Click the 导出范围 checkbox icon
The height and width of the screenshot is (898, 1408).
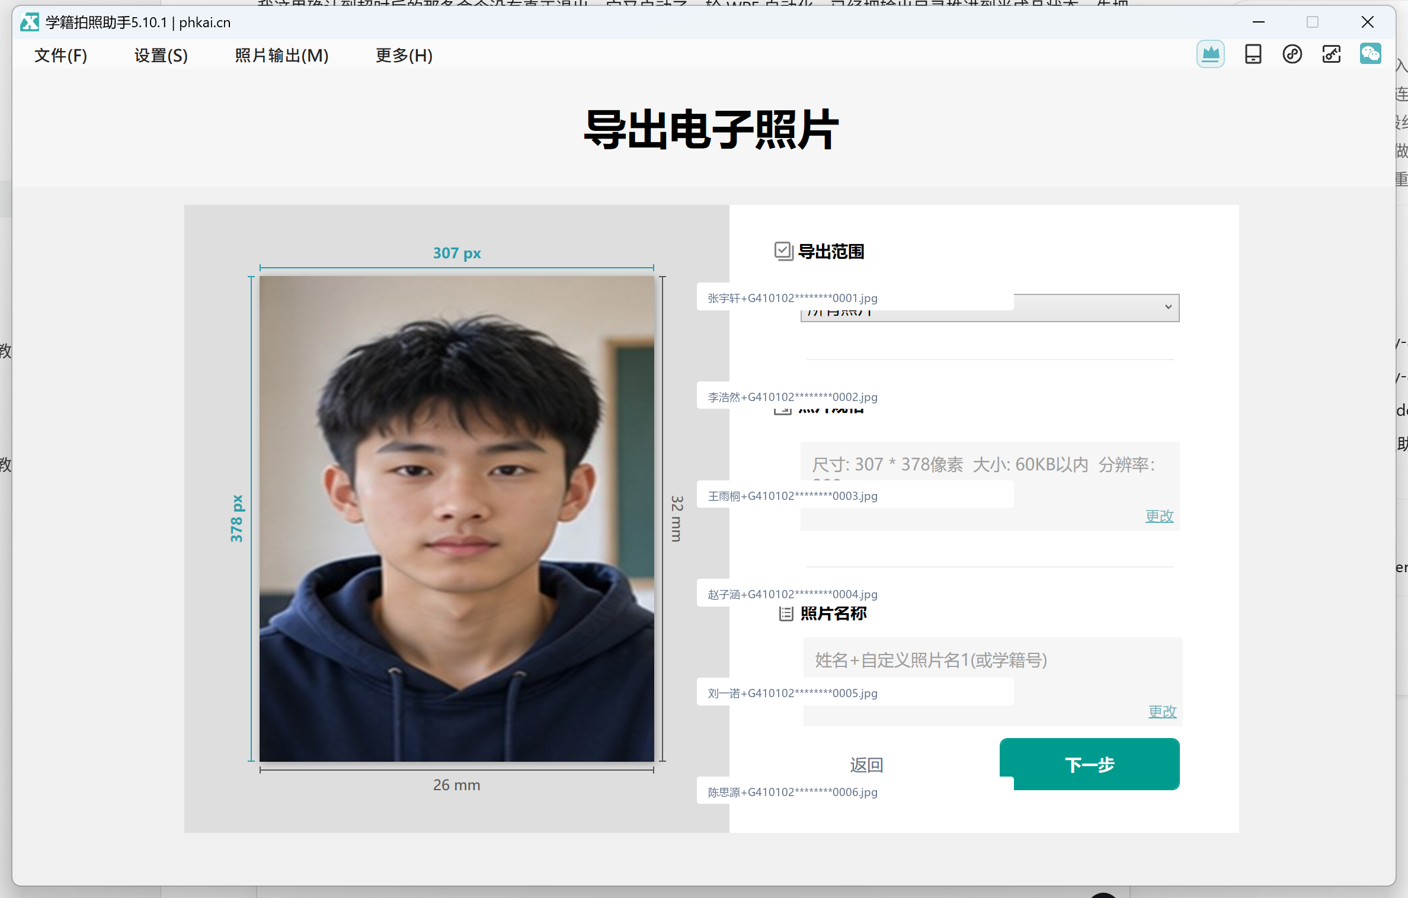tap(783, 251)
